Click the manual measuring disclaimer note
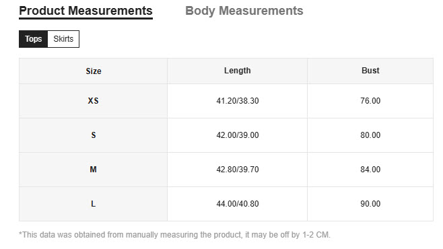The height and width of the screenshot is (249, 443). [174, 235]
